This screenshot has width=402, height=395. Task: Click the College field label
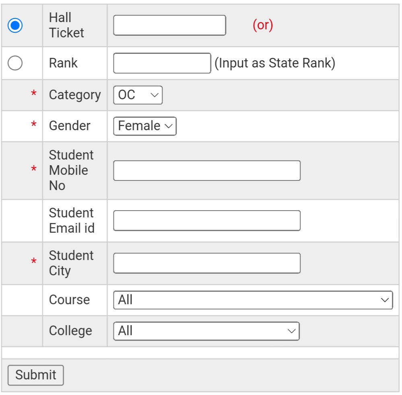(70, 331)
